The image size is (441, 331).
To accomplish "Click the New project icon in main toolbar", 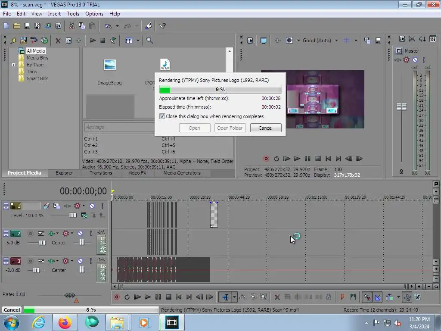I will (x=6, y=26).
